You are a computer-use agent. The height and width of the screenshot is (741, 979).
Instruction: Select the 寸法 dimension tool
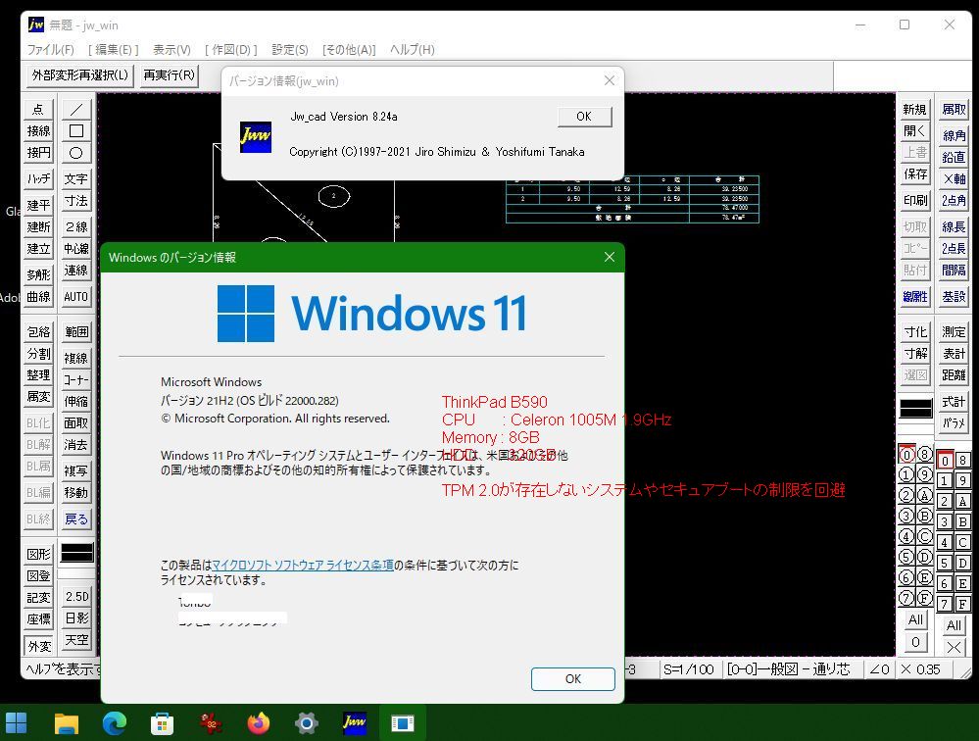tap(76, 201)
